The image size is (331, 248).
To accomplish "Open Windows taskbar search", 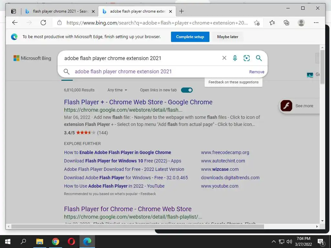I will click(23, 242).
